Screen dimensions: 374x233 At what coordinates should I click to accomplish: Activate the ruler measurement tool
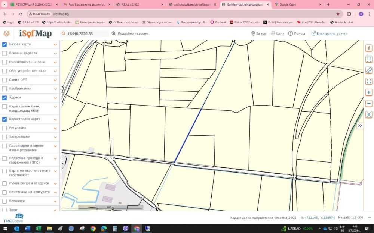(x=369, y=70)
